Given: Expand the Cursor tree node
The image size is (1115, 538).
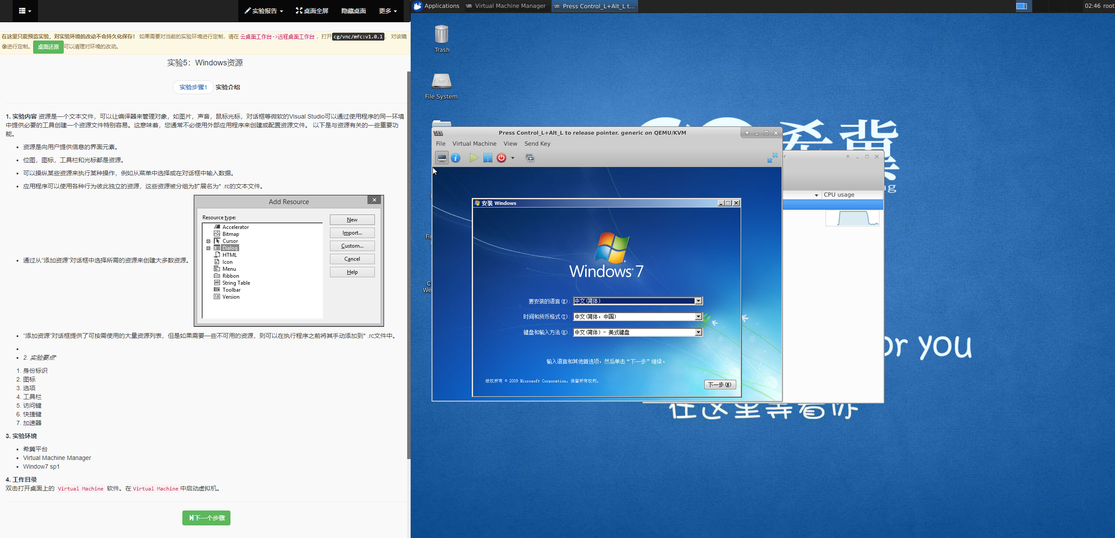Looking at the screenshot, I should 208,241.
